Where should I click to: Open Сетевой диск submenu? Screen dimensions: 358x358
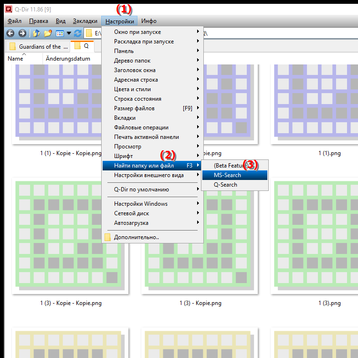click(152, 213)
